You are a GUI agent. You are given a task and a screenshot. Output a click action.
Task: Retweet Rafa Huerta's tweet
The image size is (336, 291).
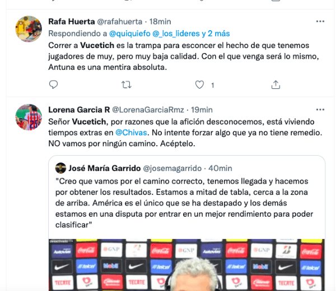[x=127, y=85]
